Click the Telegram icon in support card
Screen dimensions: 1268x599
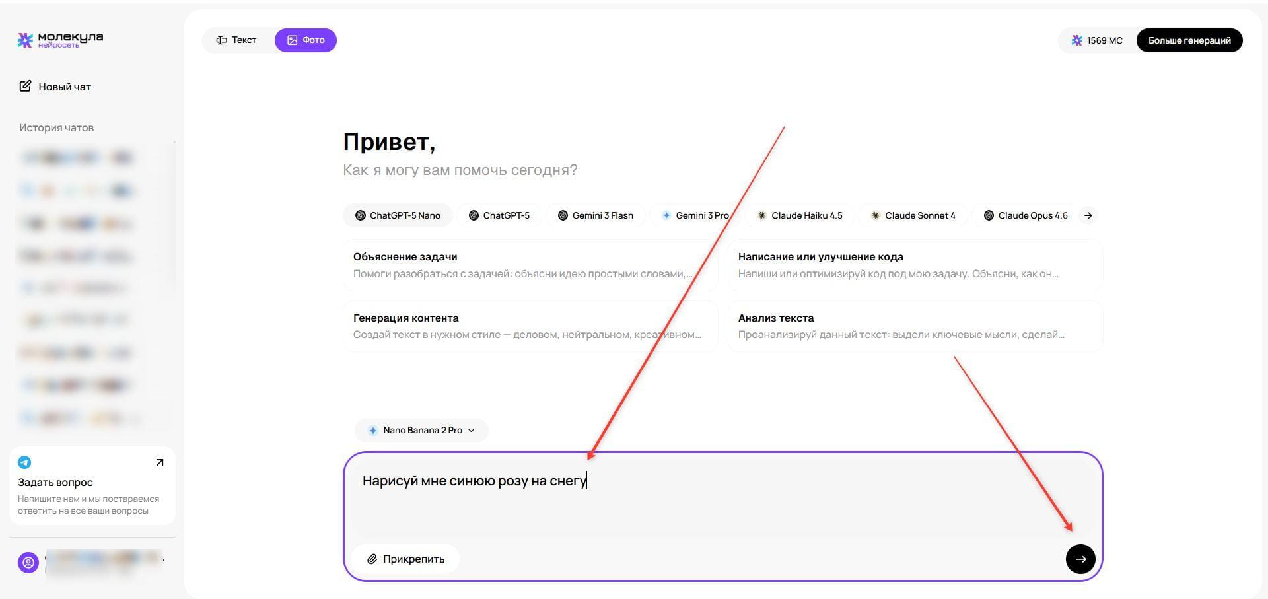pos(24,462)
